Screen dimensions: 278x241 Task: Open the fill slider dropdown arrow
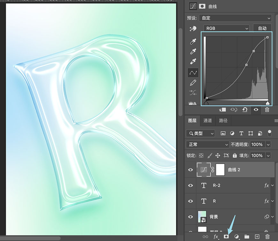[x=268, y=156]
